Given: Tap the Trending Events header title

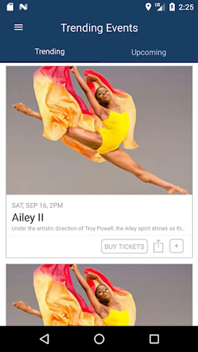Looking at the screenshot, I should [99, 28].
